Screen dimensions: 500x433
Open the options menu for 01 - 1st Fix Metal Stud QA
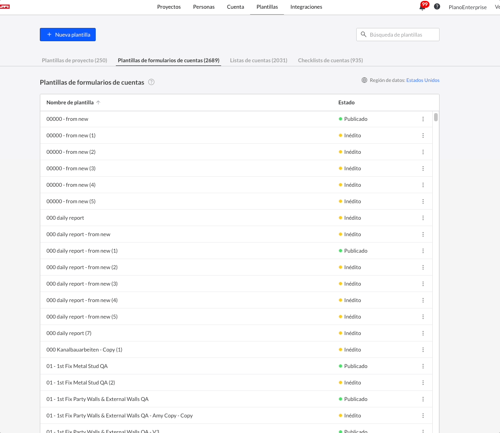(423, 366)
